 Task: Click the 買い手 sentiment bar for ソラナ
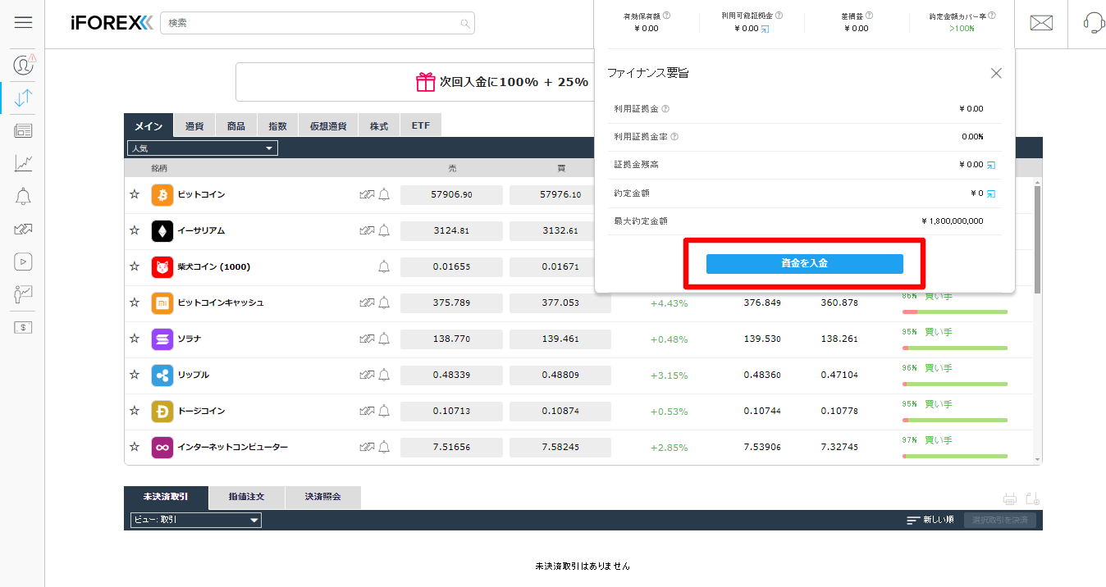pos(954,347)
